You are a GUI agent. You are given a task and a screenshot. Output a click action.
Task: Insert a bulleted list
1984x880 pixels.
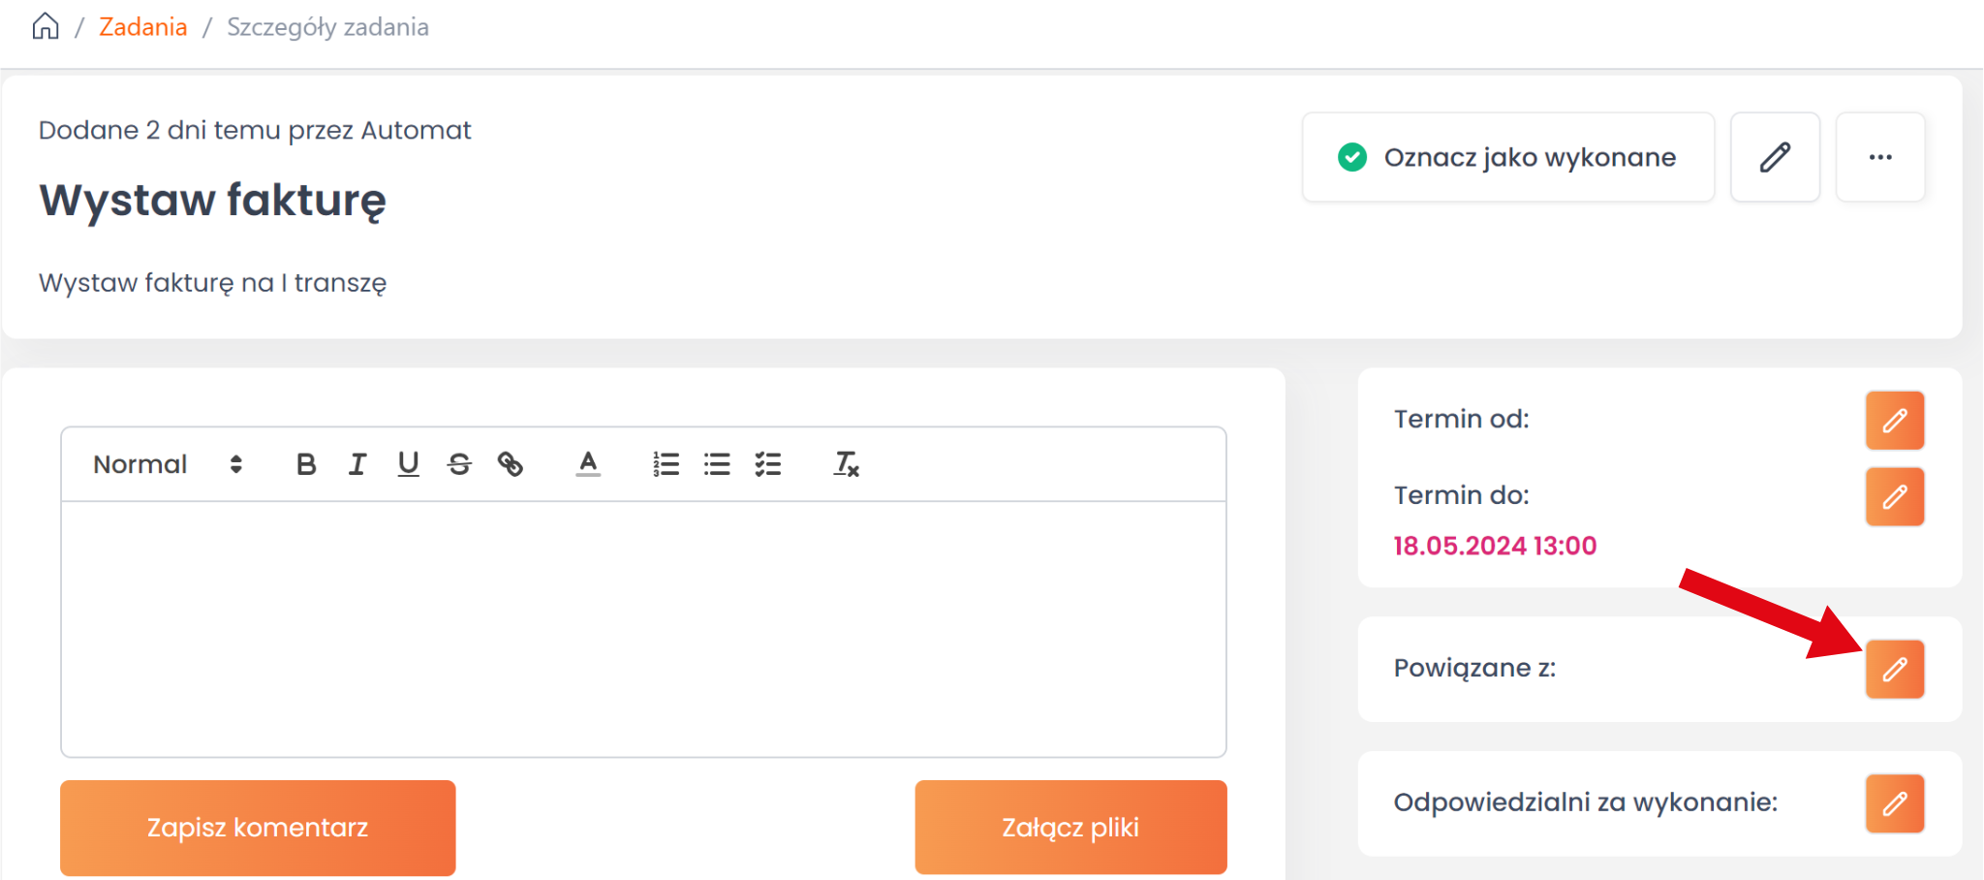(717, 464)
